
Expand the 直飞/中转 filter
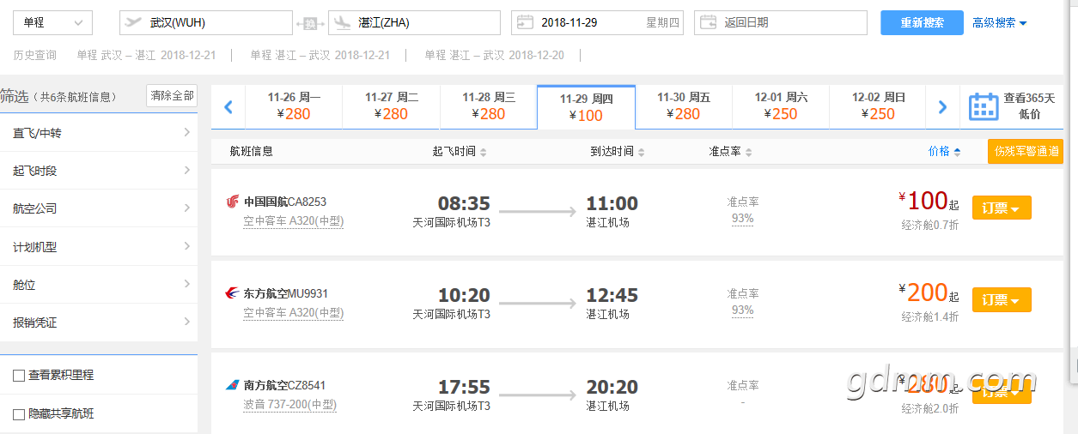click(x=99, y=133)
